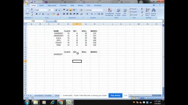Screen dimensions: 188x105
Task: Switch to the Data ribbon tab
Action: coord(72,5)
